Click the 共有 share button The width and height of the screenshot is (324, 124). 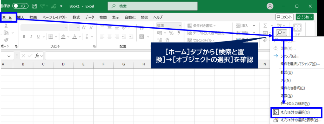click(305, 17)
